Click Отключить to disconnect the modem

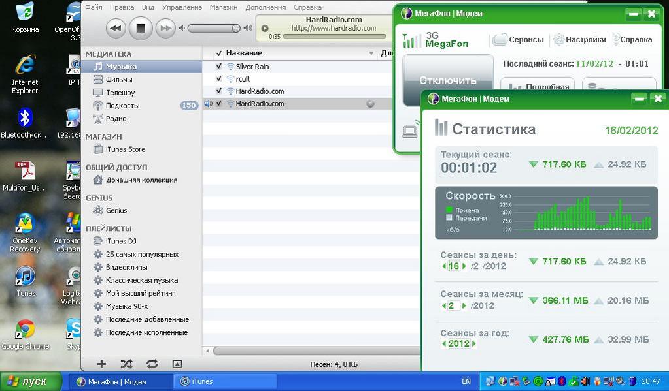(447, 80)
